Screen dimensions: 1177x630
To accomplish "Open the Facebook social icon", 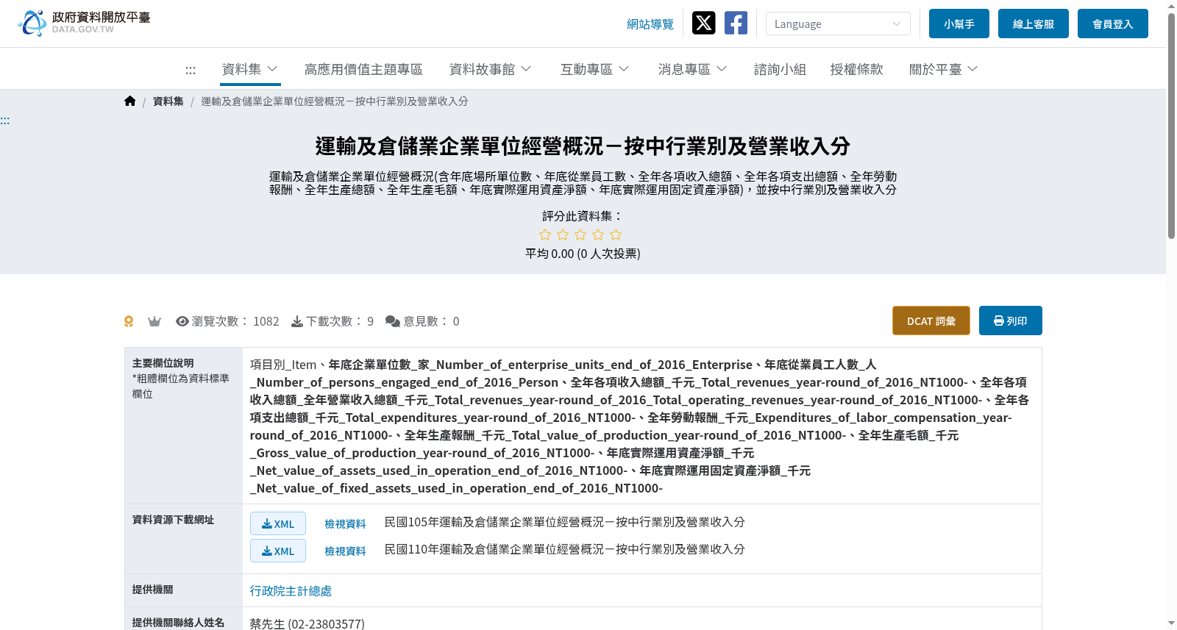I will point(736,23).
